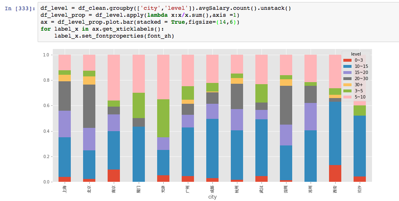This screenshot has width=399, height=201.
Task: Click the gray segment of the 北京 bar
Action: [x=89, y=106]
